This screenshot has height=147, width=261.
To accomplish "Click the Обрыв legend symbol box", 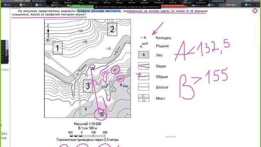I will click(144, 76).
